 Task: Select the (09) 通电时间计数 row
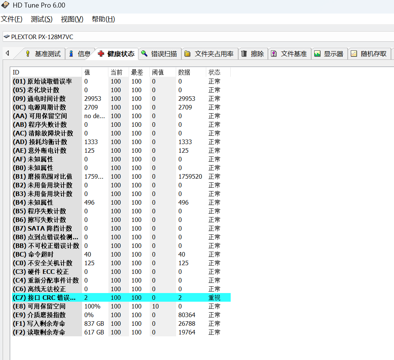coord(121,99)
